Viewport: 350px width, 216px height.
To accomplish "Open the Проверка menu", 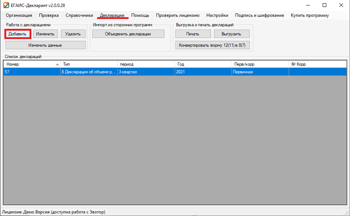I will click(x=49, y=15).
